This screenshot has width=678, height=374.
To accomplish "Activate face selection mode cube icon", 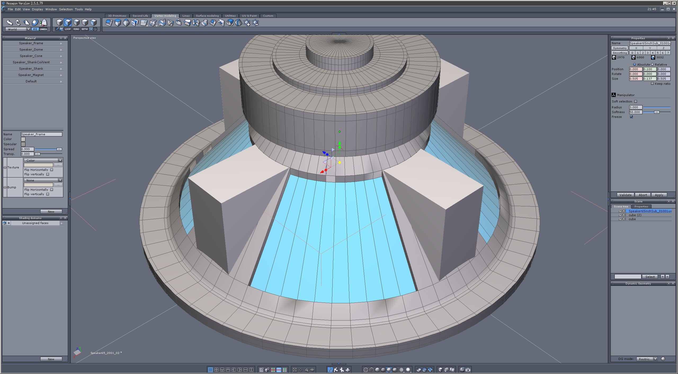I will click(68, 23).
